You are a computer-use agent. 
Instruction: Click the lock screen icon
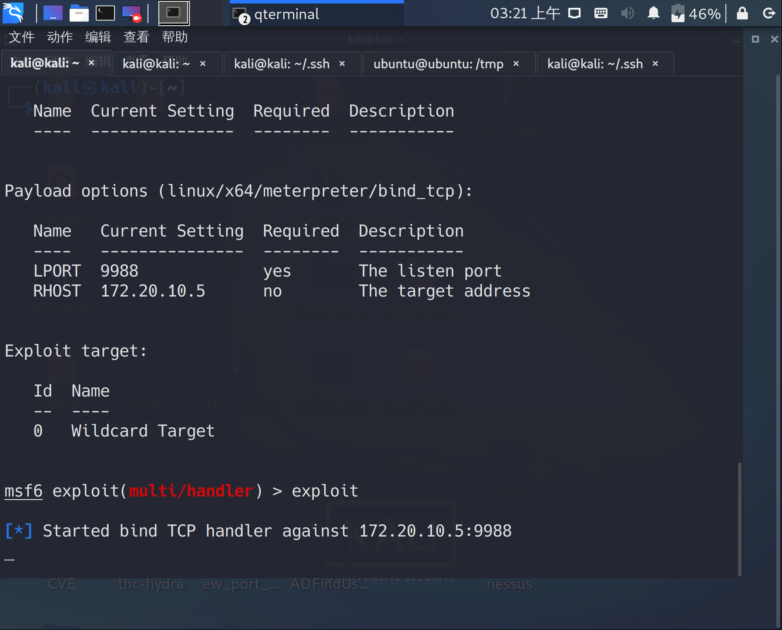(x=742, y=13)
